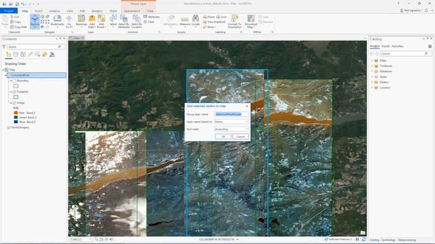435x244 pixels.
Task: Switch to Portal tab in Catalog
Action: (x=385, y=46)
